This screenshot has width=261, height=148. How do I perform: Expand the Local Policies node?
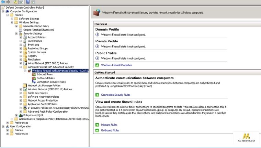21,41
